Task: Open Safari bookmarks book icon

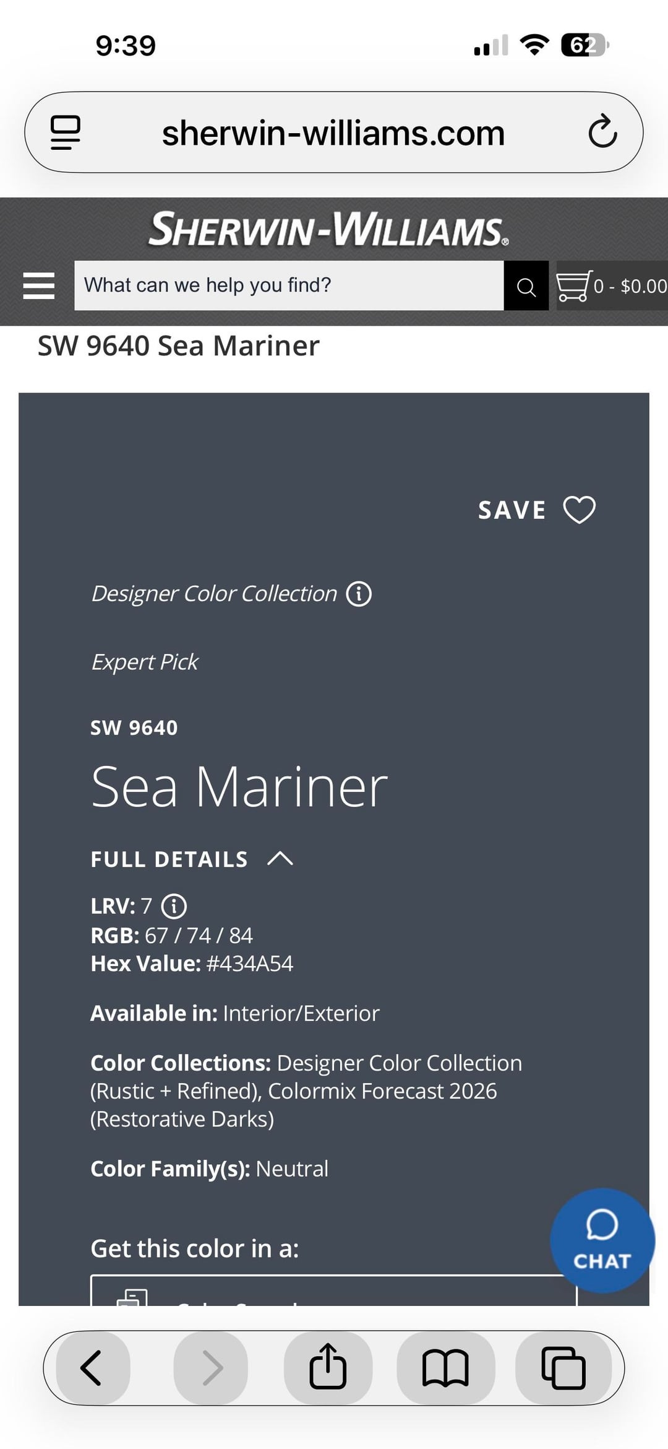Action: pos(445,1367)
